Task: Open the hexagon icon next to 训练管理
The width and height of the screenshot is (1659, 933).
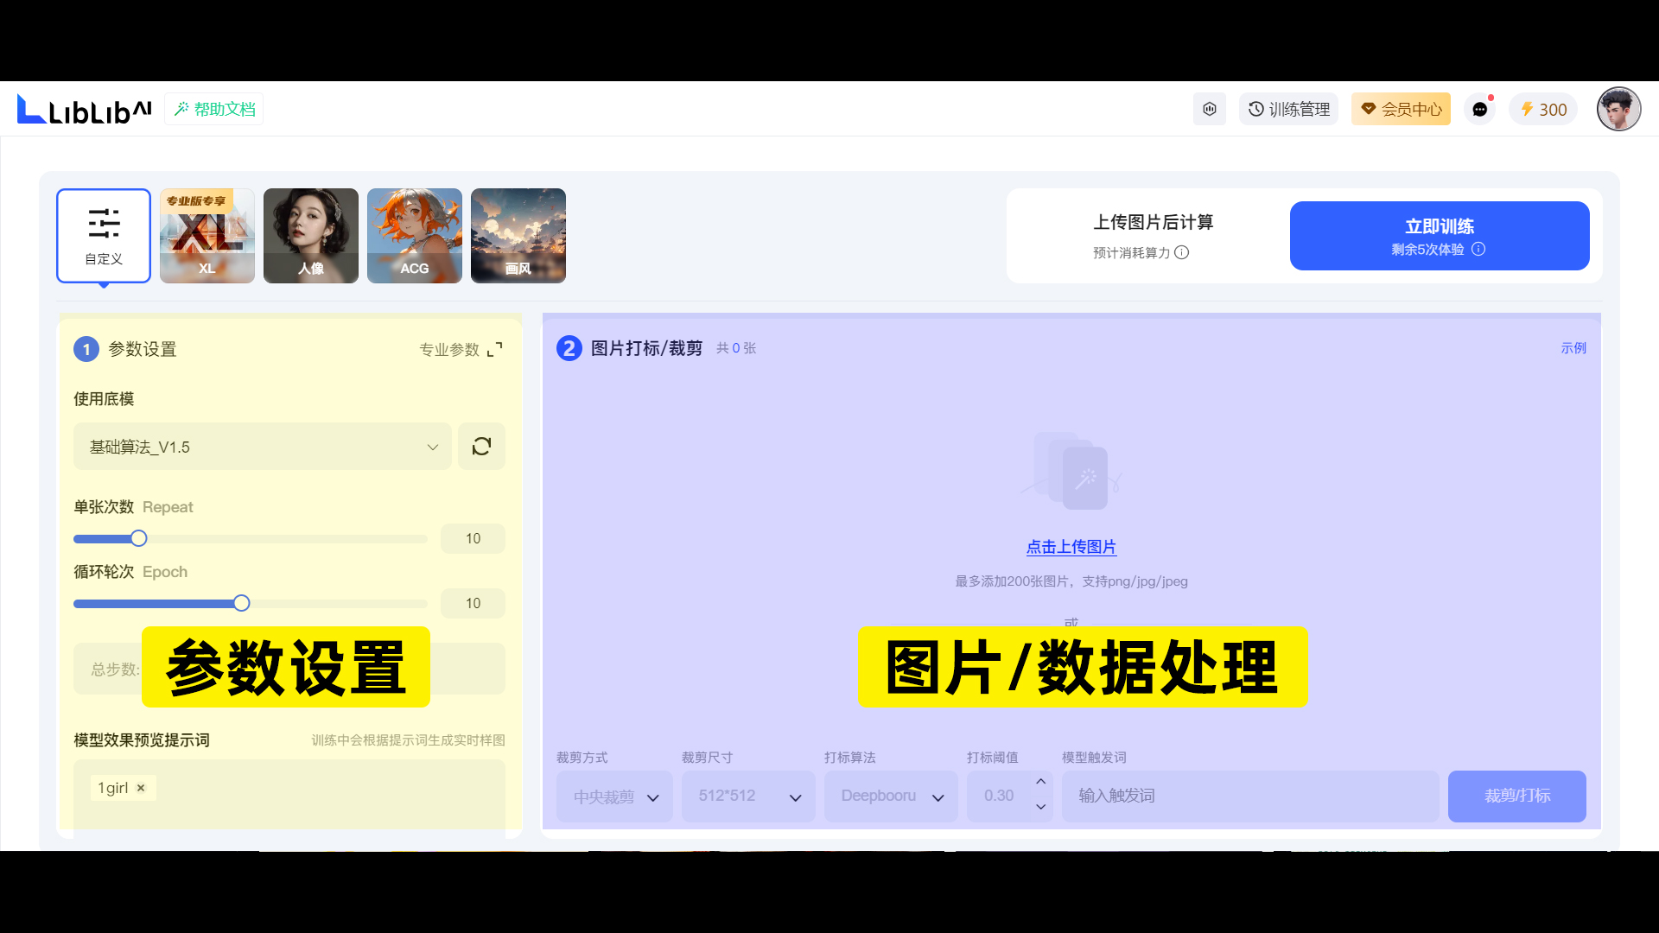Action: click(1209, 110)
